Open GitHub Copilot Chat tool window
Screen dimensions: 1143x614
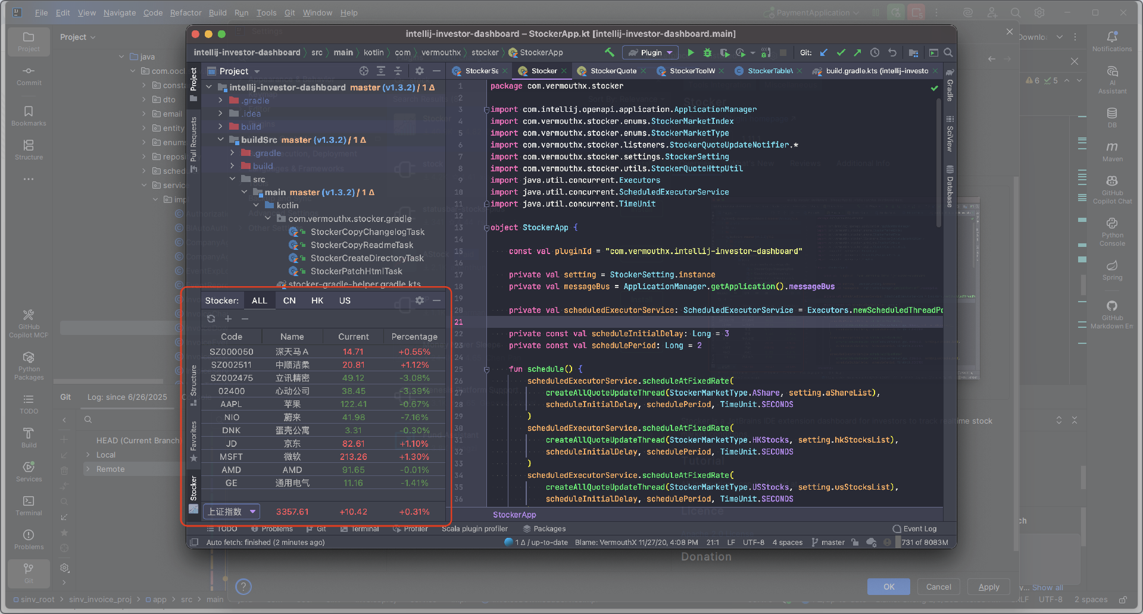(1112, 189)
